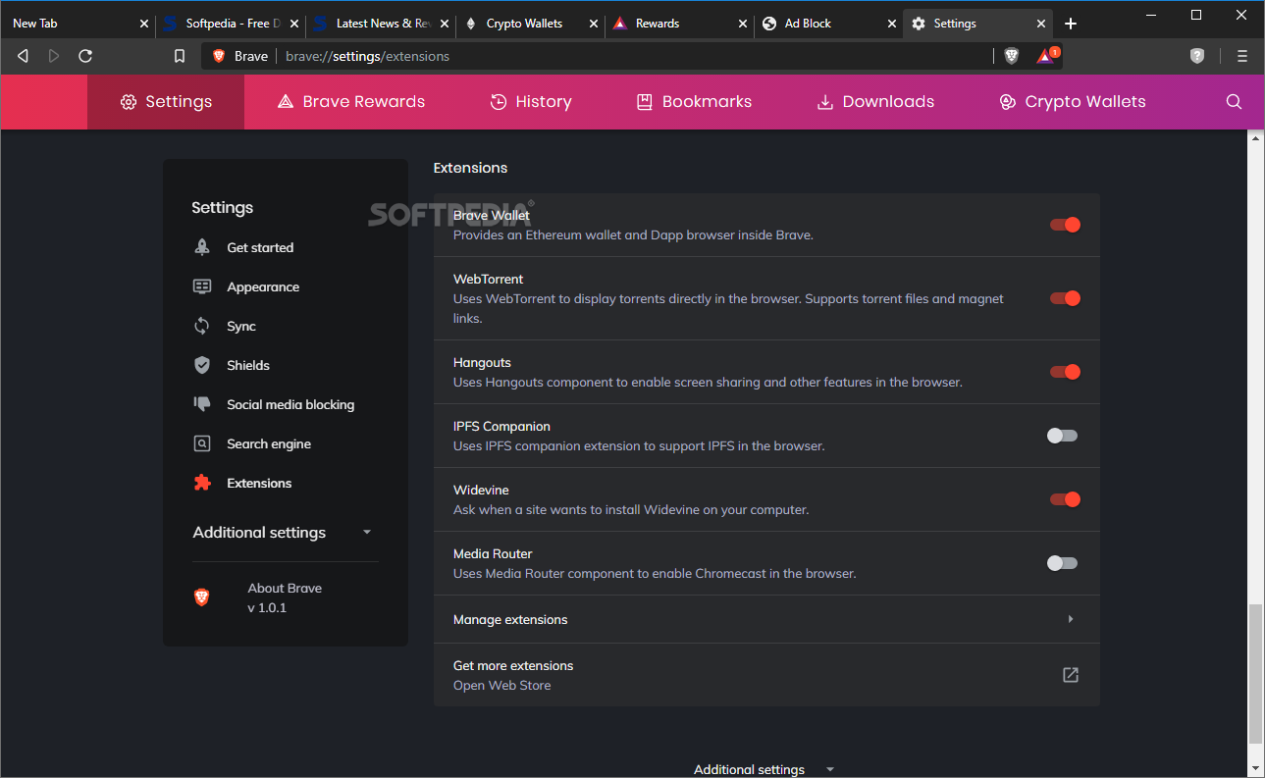1265x778 pixels.
Task: Enable the IPFS Companion toggle
Action: click(x=1063, y=436)
